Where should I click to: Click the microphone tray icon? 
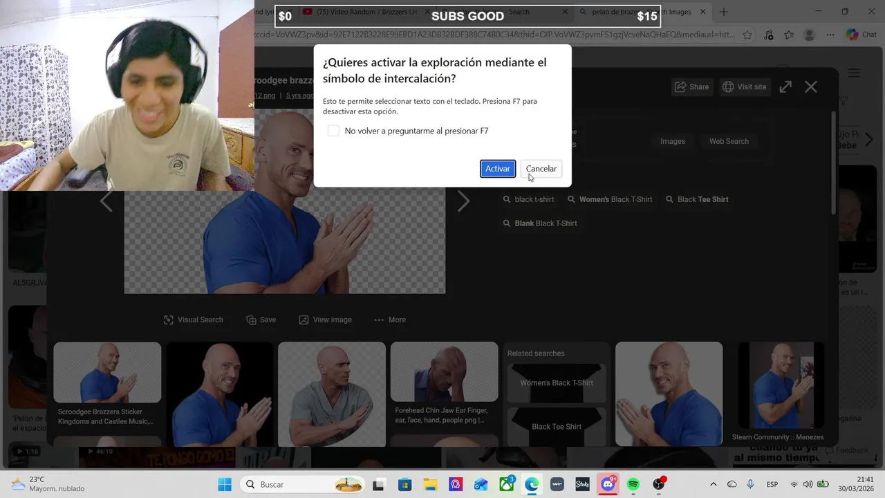[750, 484]
